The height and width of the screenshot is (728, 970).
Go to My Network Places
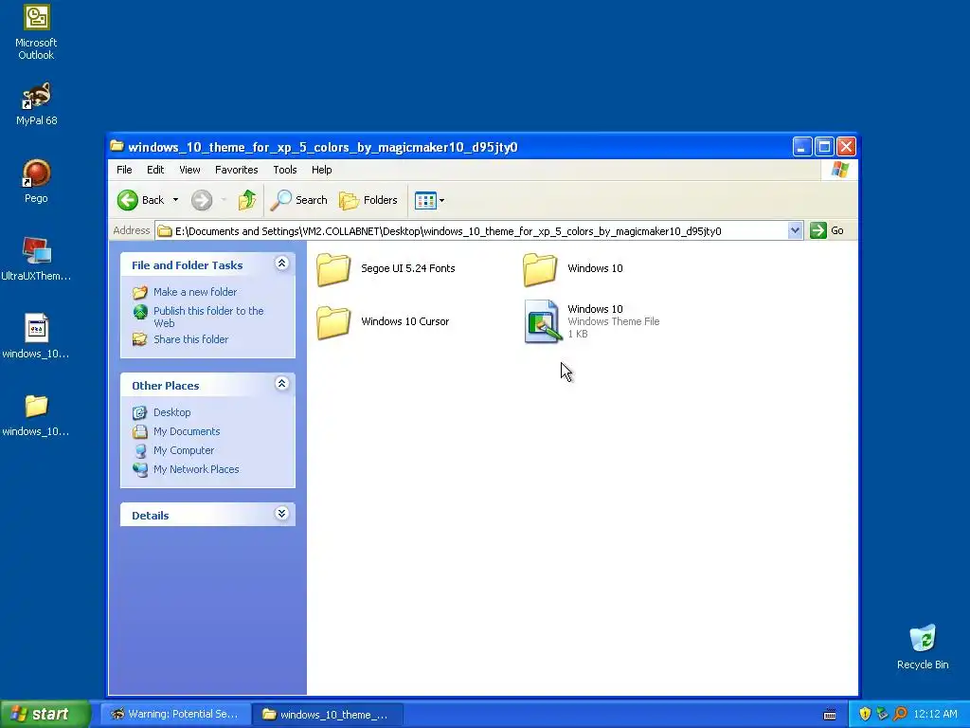[187, 469]
